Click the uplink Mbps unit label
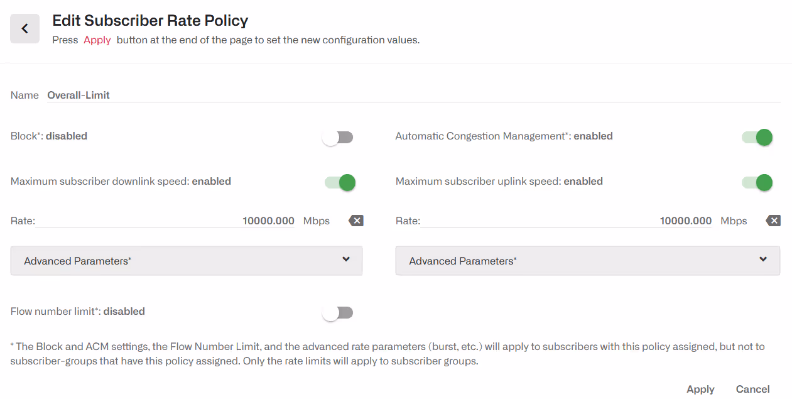The image size is (792, 399). 734,221
